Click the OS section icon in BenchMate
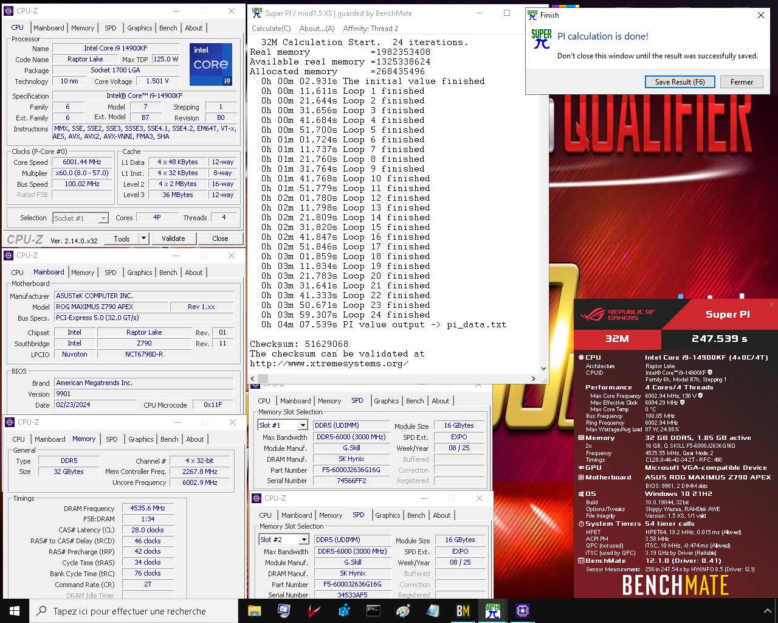The height and width of the screenshot is (623, 778). coord(581,494)
